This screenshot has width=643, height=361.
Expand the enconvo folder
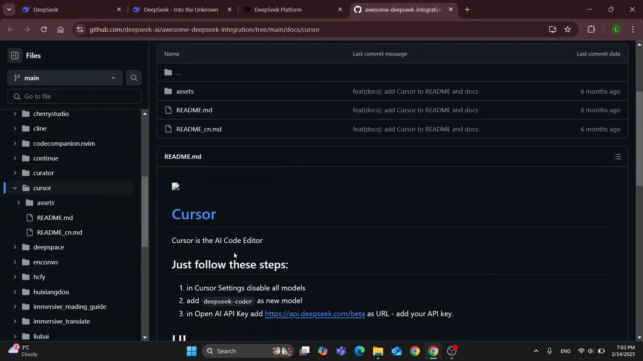(15, 262)
